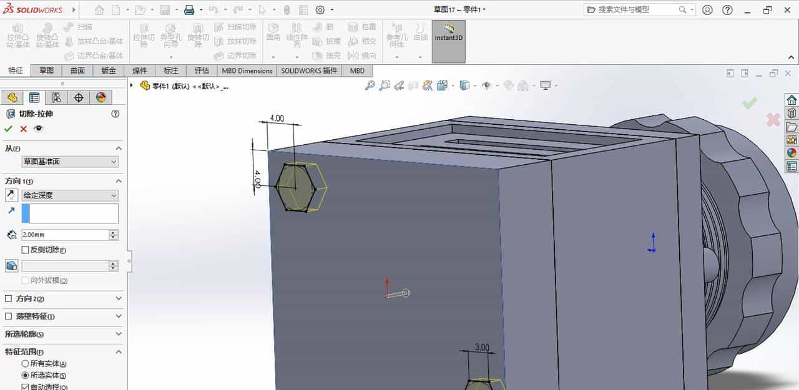799x390 pixels.
Task: Switch to the 评估 ribbon tab
Action: [201, 71]
